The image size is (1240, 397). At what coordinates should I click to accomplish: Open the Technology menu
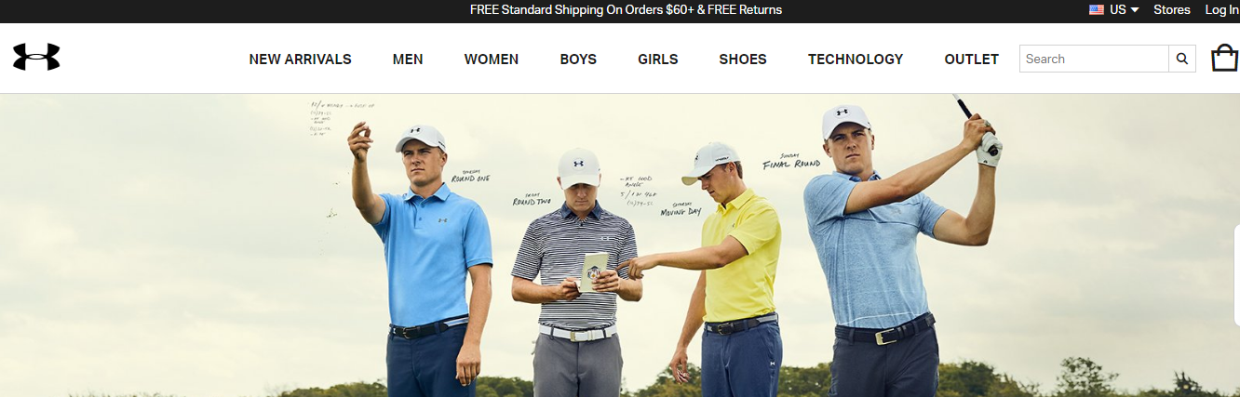tap(856, 59)
